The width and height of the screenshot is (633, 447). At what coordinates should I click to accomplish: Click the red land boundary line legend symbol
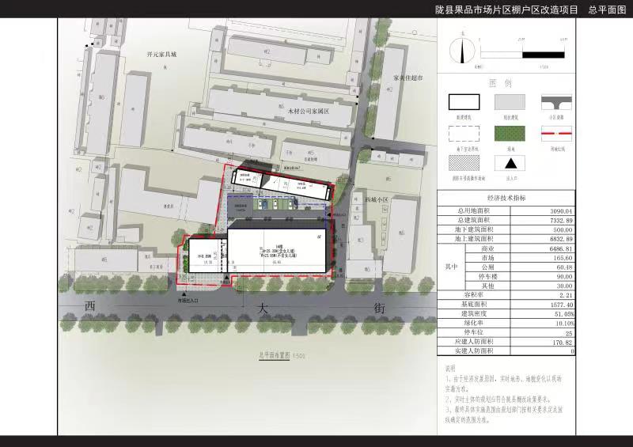555,132
